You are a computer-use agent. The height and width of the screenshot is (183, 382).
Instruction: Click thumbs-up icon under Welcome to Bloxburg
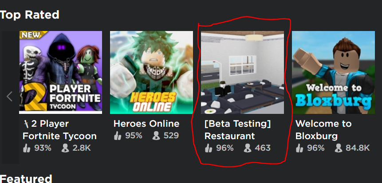(299, 148)
